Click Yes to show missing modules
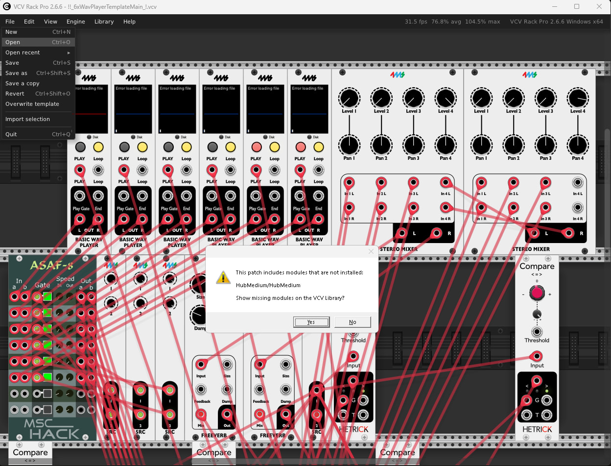Screen dimensions: 611x466 tap(311, 322)
